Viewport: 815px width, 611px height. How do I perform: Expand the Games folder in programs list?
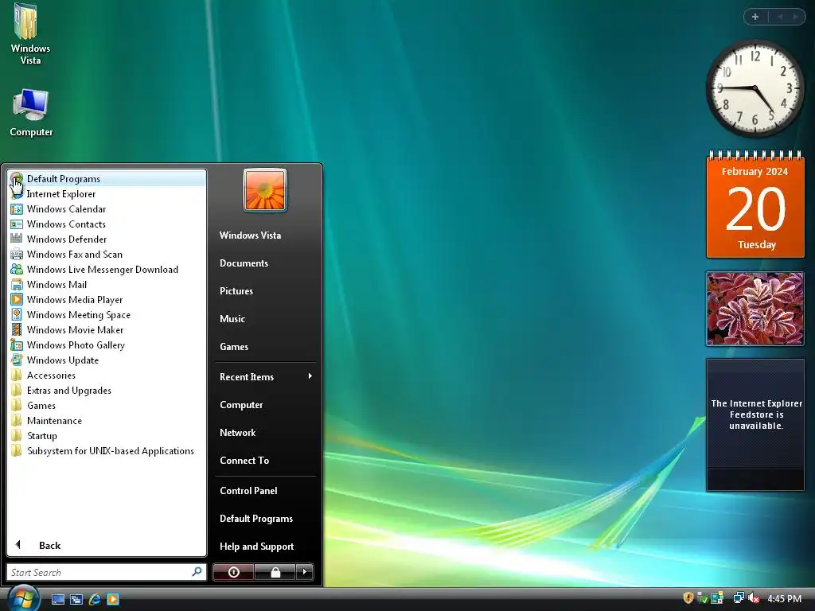pos(107,405)
